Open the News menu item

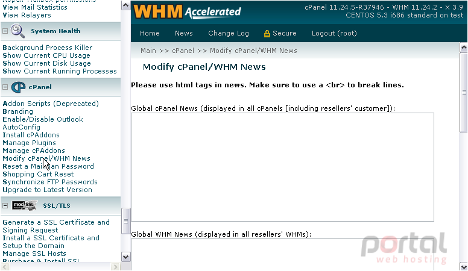pos(183,33)
